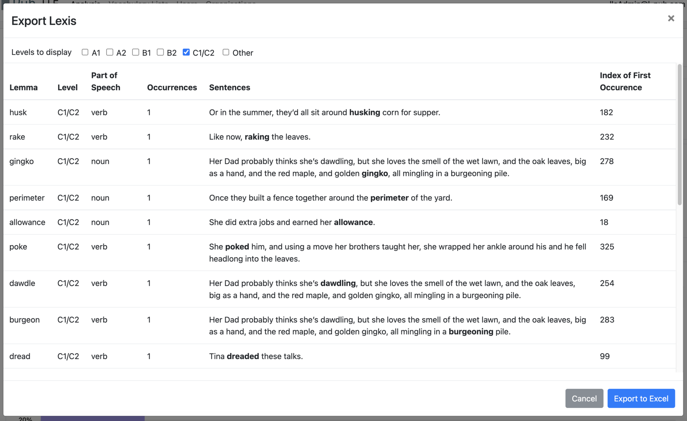Click the dialog's vertical scrollbar

pyautogui.click(x=680, y=134)
